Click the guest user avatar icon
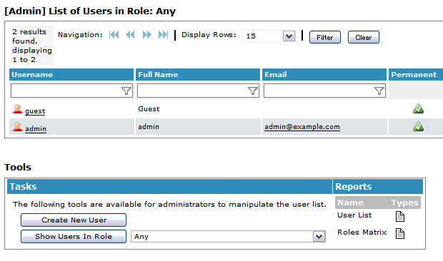 click(x=17, y=109)
